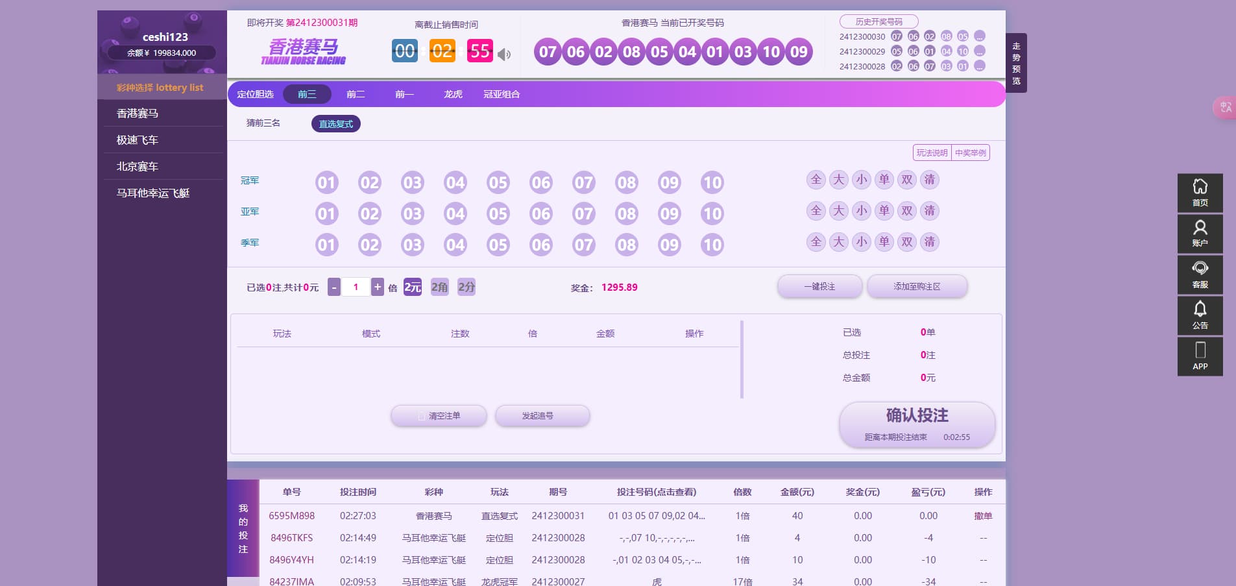Click the multiplier input field

(x=356, y=287)
